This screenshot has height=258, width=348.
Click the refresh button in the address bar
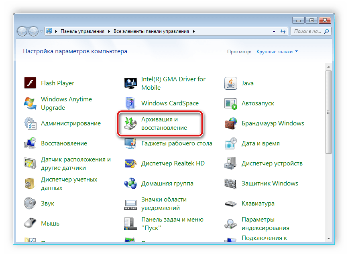point(283,31)
